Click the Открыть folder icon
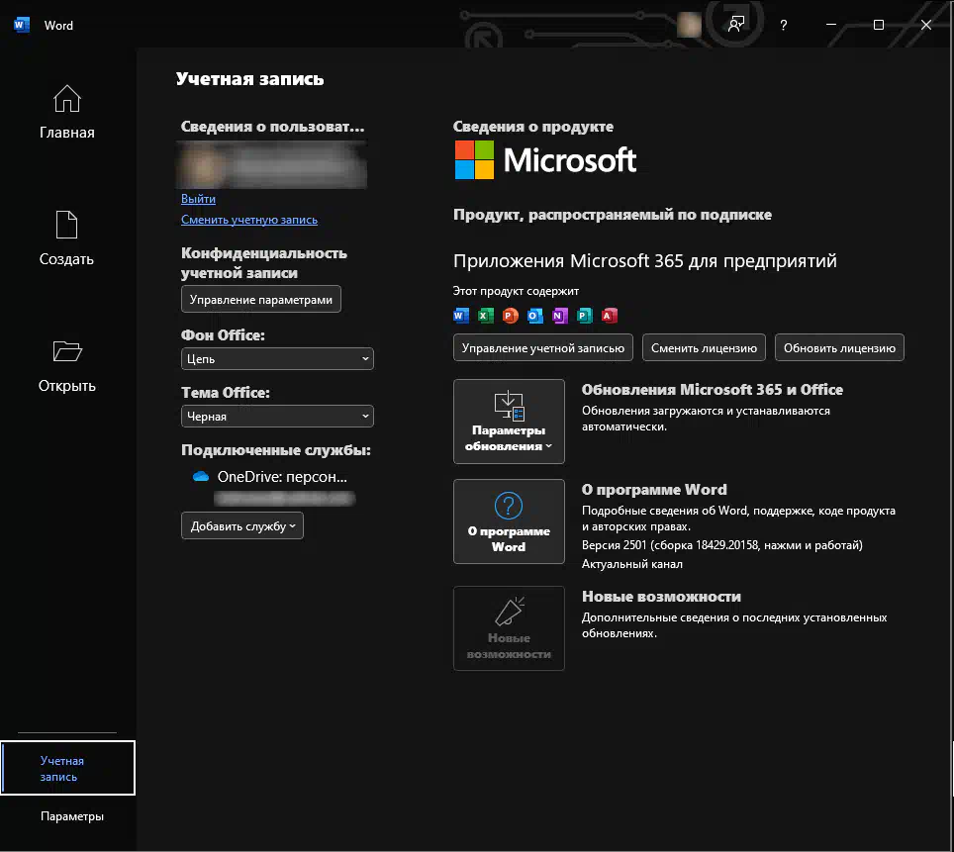 coord(67,351)
